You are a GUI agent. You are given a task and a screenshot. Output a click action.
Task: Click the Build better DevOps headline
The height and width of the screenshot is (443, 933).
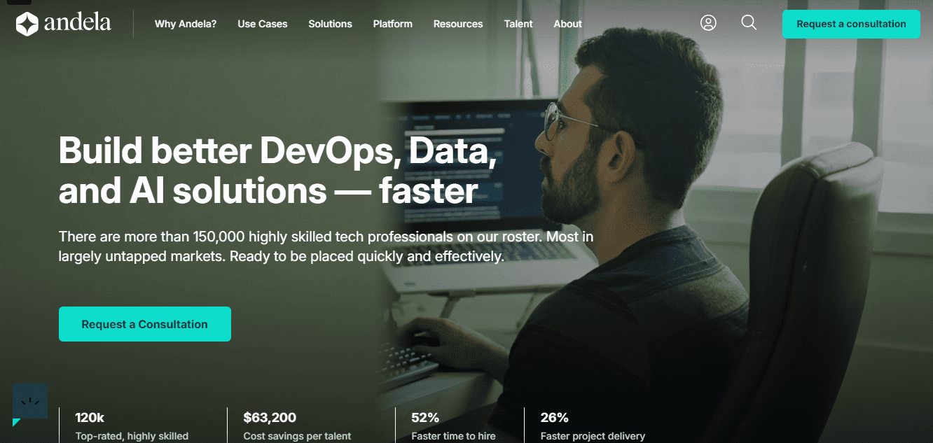[277, 170]
